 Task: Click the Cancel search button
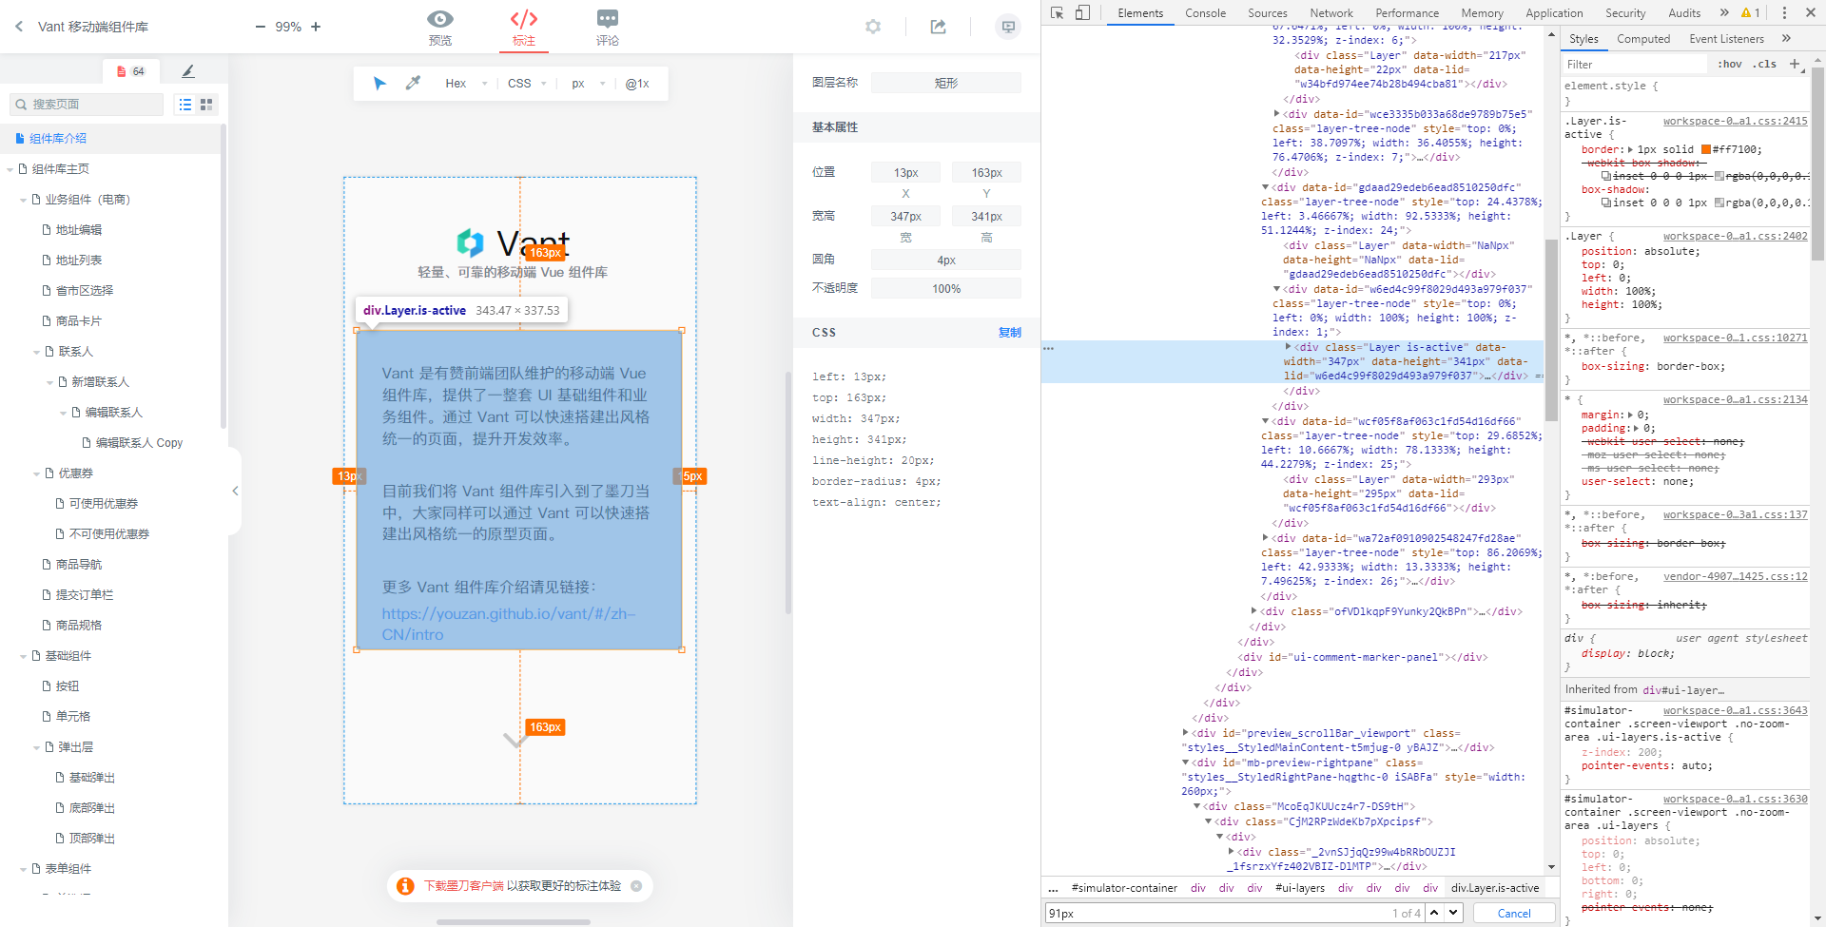(x=1514, y=913)
